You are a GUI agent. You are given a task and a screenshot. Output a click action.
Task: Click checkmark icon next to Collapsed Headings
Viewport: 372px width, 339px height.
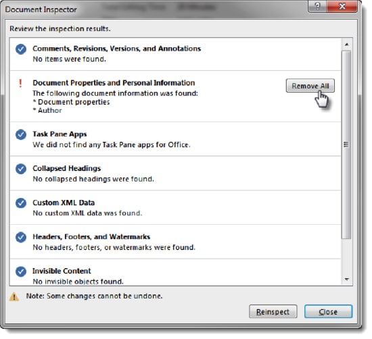click(x=21, y=169)
